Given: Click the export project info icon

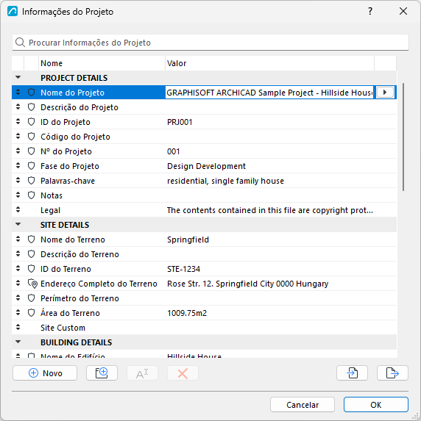Looking at the screenshot, I should coord(392,373).
